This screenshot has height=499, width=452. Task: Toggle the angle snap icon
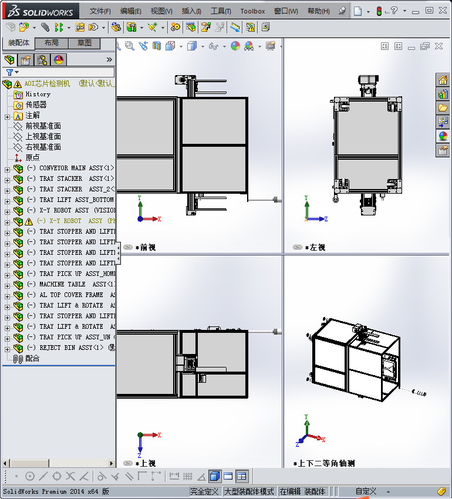(201, 477)
